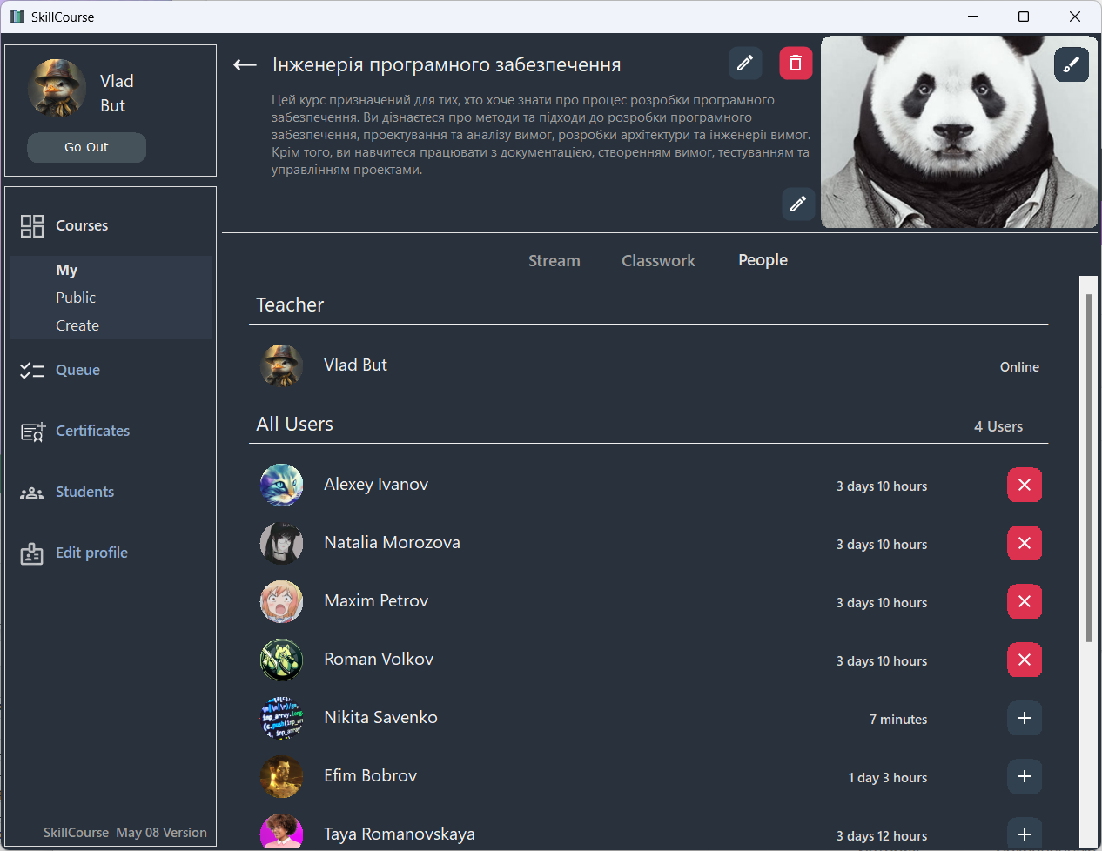Screen dimensions: 1102x851
Task: Remove Maxim Petrov from the course
Action: click(x=1025, y=601)
